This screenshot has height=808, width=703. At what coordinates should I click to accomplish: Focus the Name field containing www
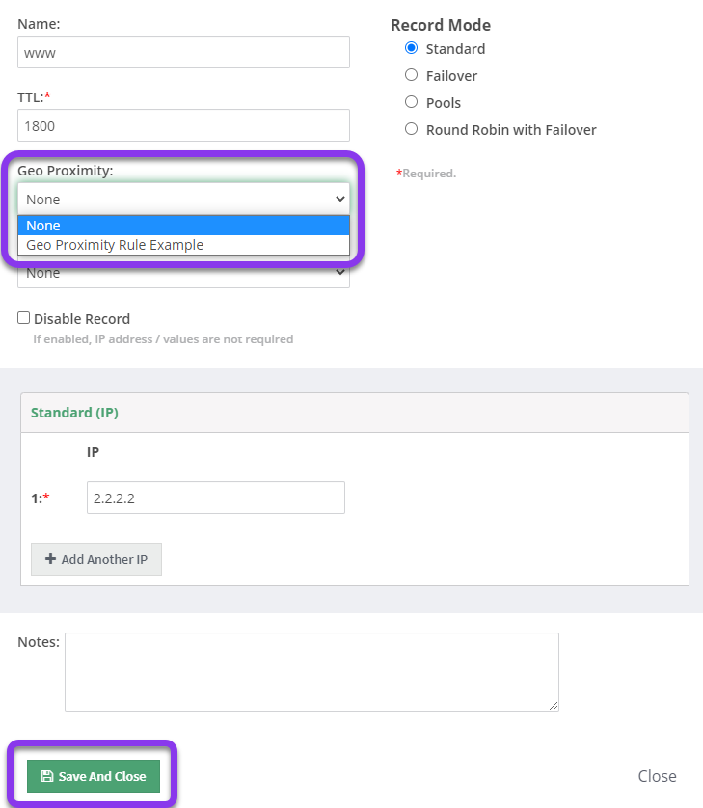click(x=183, y=52)
